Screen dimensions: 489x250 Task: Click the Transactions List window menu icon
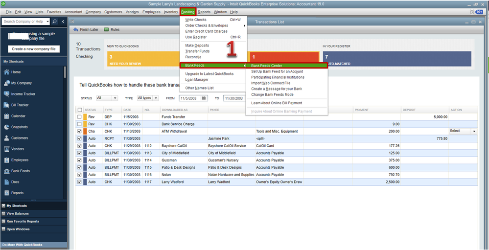(72, 22)
